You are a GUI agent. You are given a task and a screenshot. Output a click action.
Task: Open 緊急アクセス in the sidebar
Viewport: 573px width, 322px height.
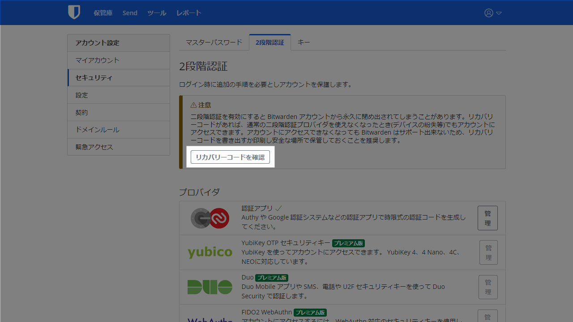[x=119, y=147]
